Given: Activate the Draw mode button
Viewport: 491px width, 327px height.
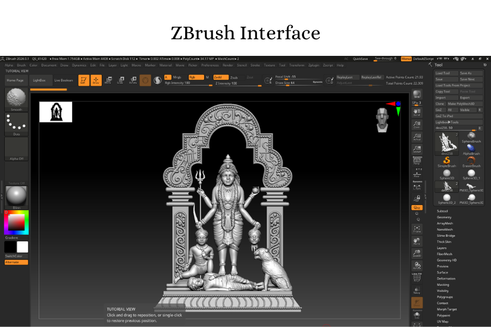Looking at the screenshot, I should click(x=96, y=80).
